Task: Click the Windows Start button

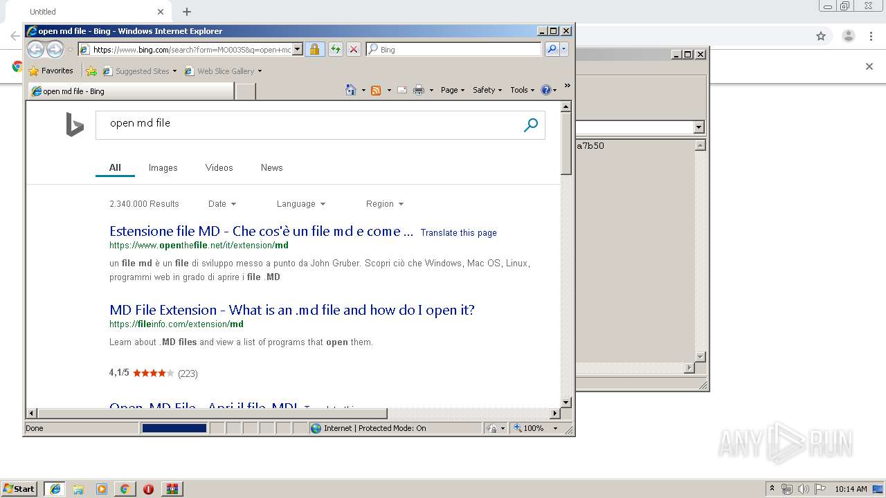Action: tap(19, 489)
